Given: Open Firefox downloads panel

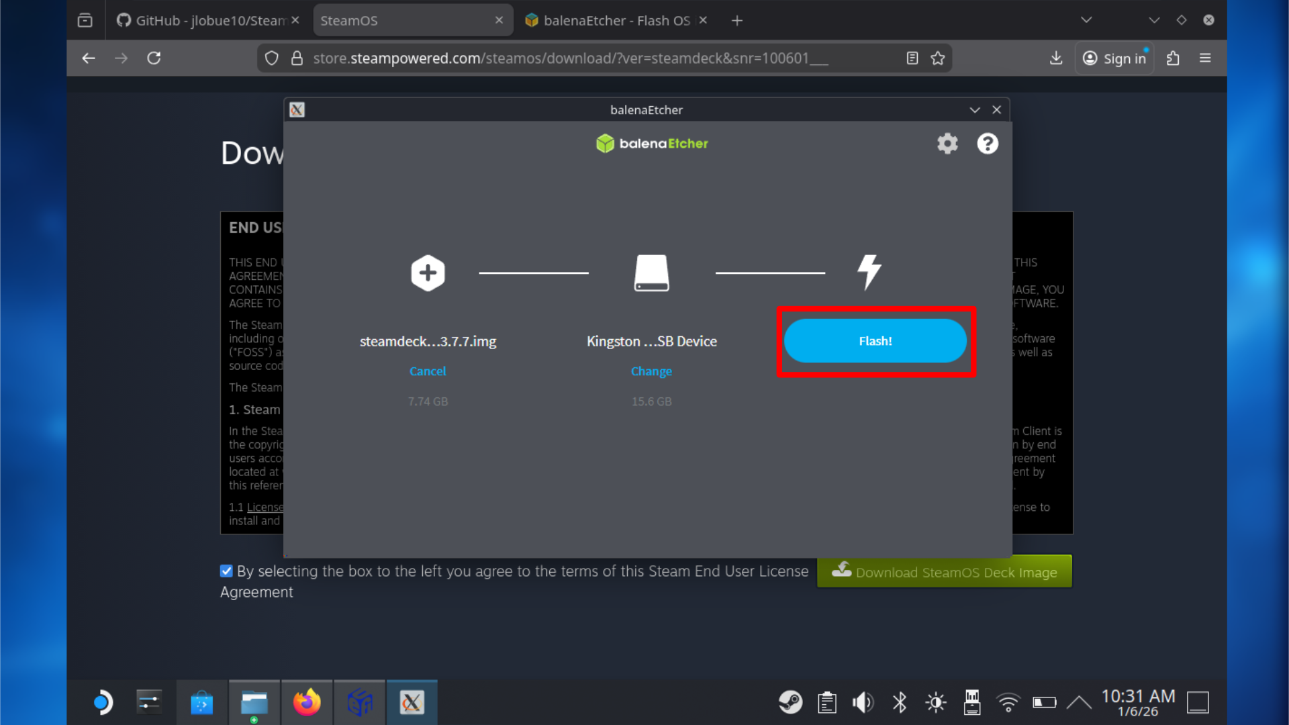Looking at the screenshot, I should pyautogui.click(x=1056, y=58).
